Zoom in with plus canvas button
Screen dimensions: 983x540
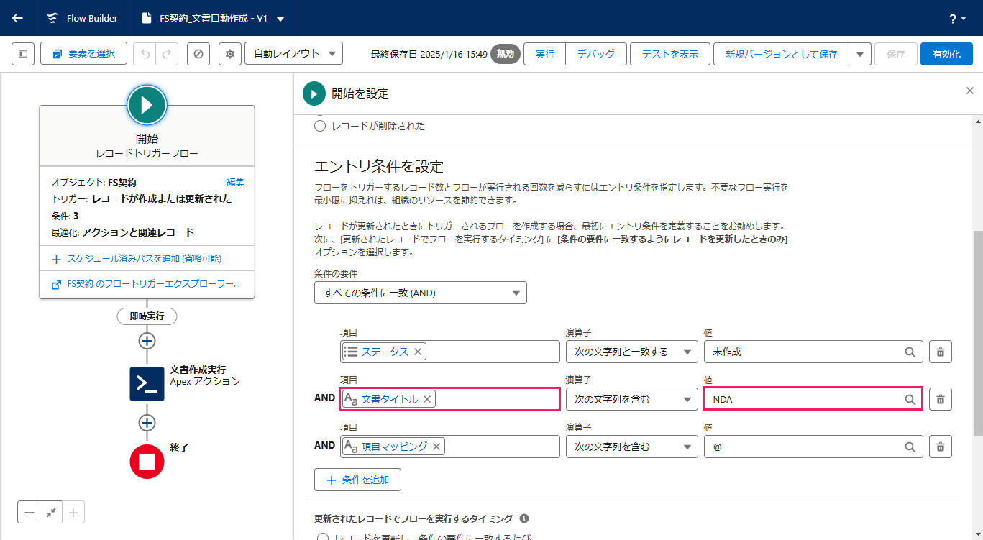pyautogui.click(x=73, y=513)
